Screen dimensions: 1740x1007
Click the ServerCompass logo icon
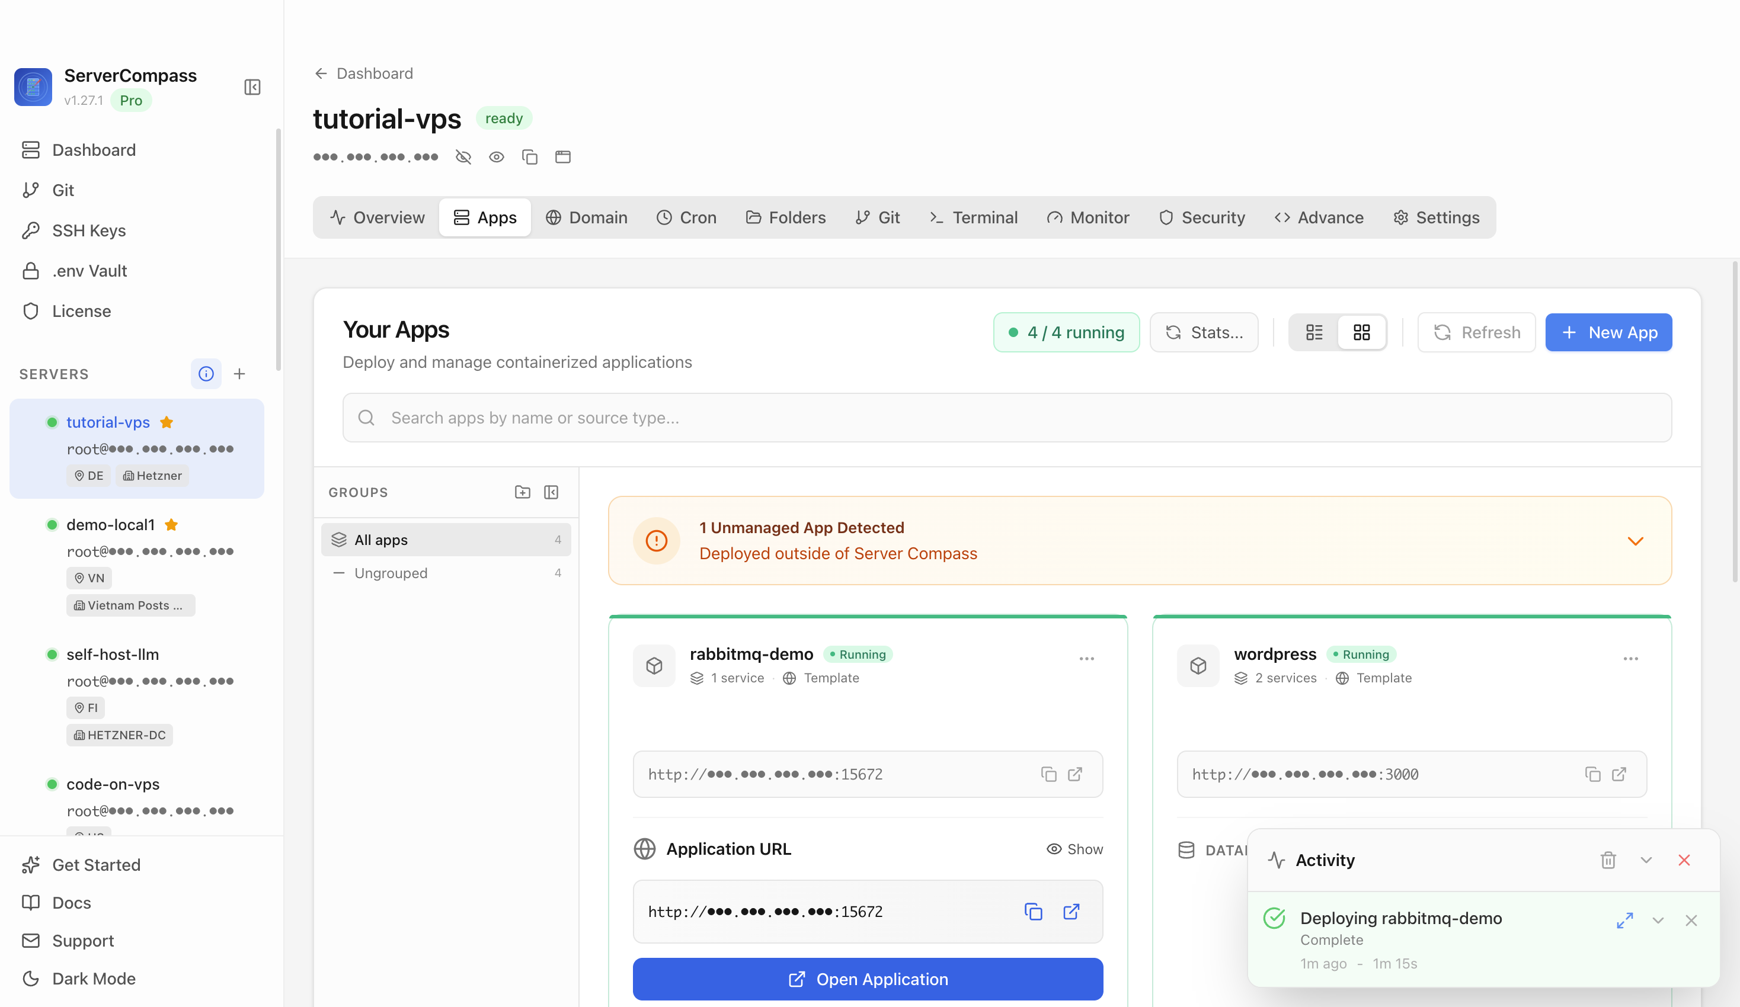pyautogui.click(x=33, y=87)
